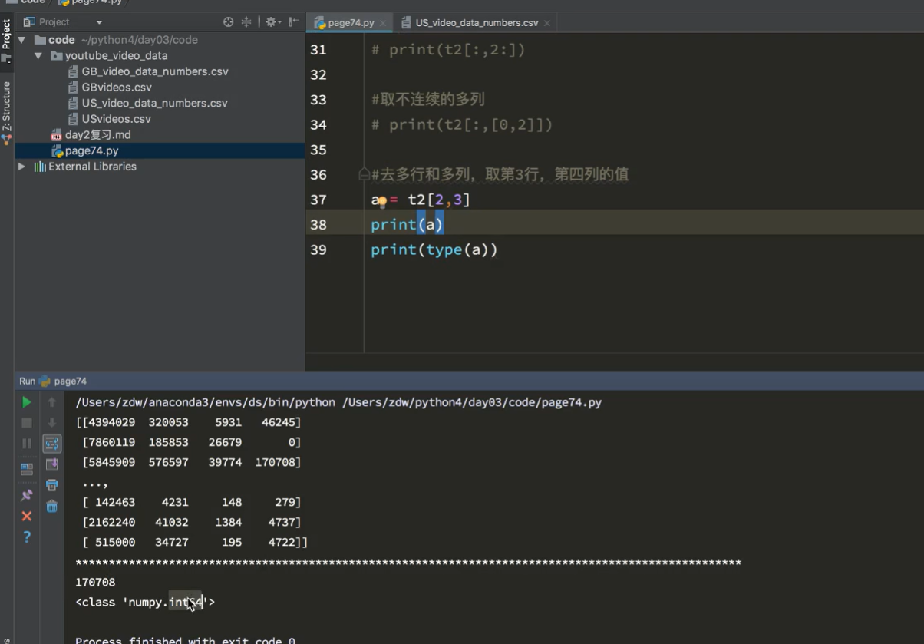This screenshot has height=644, width=924.
Task: Click the Stop process square icon
Action: (27, 423)
